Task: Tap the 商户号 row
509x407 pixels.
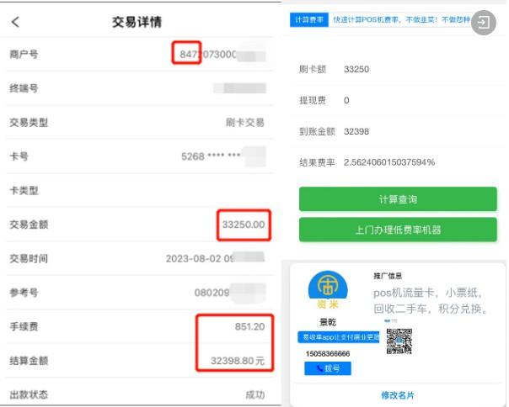Action: tap(135, 54)
